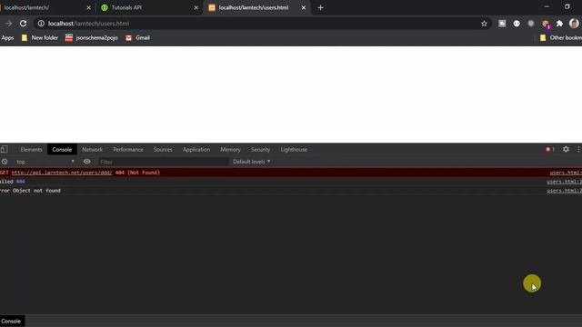This screenshot has width=582, height=327.
Task: Select the 'Object not found' console message
Action: click(x=30, y=191)
